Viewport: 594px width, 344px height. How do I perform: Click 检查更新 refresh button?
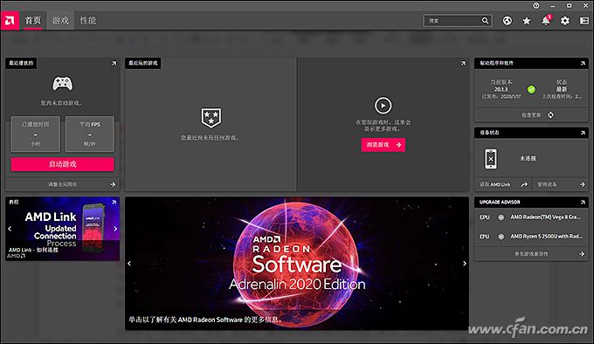click(531, 114)
